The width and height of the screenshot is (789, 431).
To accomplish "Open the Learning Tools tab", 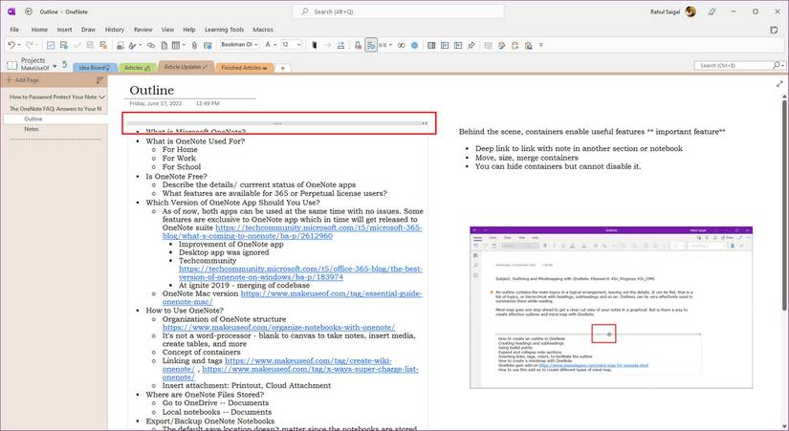I will click(x=224, y=30).
